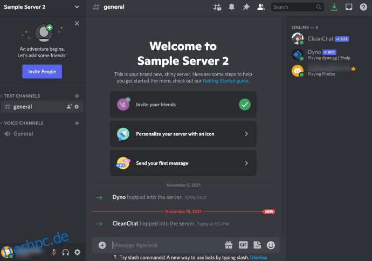Click the Personalize card chevron arrow
The width and height of the screenshot is (372, 261).
tap(246, 134)
